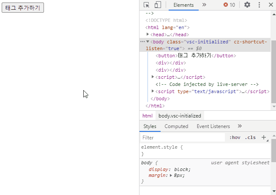276x195 pixels.
Task: Click DOM tree scroll down arrow
Action: pos(274,107)
